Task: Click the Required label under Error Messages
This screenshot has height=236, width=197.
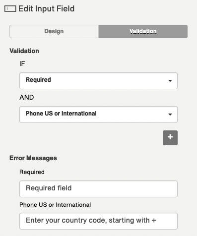Action: point(32,172)
